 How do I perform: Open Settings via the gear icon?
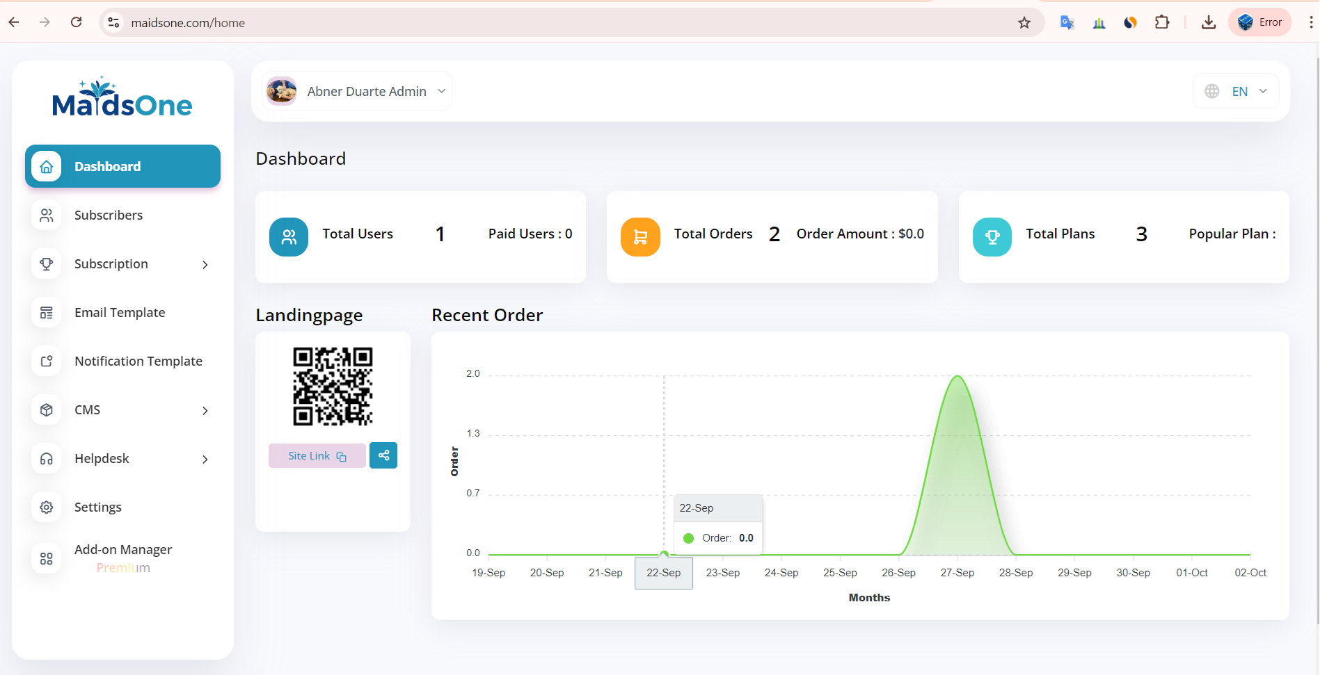tap(47, 507)
